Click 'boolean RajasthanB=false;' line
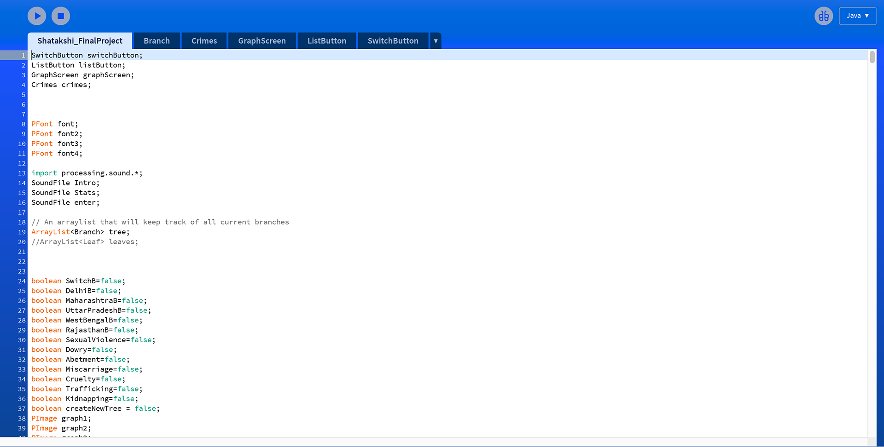The height and width of the screenshot is (447, 884). [x=85, y=330]
